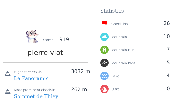Select the Check-ins statistics label
This screenshot has height=107, width=181.
click(x=119, y=24)
